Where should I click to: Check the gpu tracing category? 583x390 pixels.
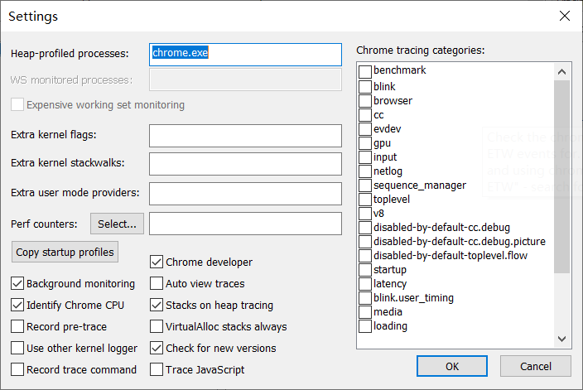365,143
